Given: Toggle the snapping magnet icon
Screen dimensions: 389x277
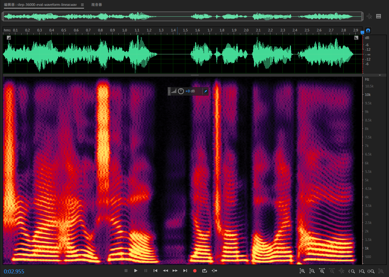Looking at the screenshot, I should click(368, 30).
